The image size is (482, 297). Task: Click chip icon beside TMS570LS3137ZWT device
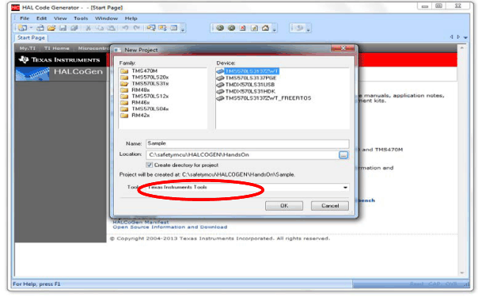[220, 71]
